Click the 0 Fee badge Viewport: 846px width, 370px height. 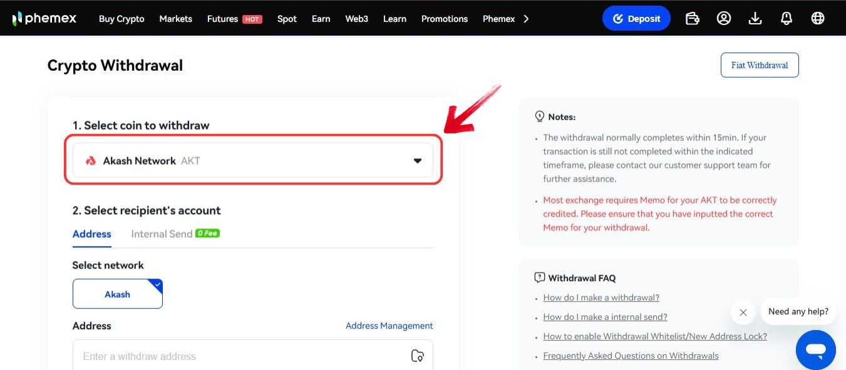207,233
